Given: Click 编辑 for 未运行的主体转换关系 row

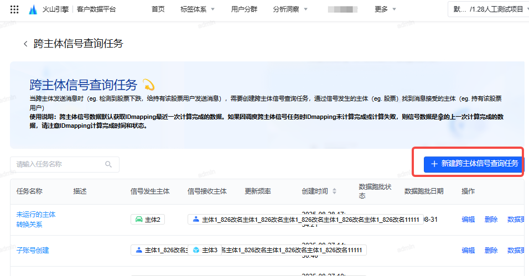Looking at the screenshot, I should click(468, 220).
